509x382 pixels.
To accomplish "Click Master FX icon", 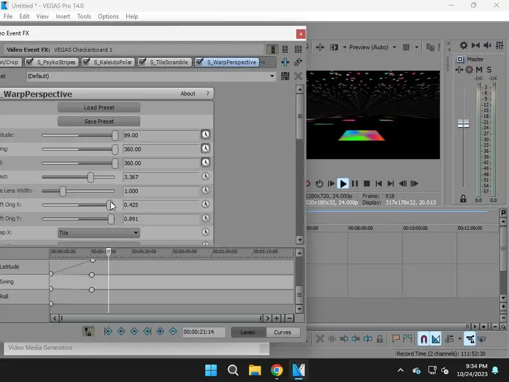I will pos(459,70).
